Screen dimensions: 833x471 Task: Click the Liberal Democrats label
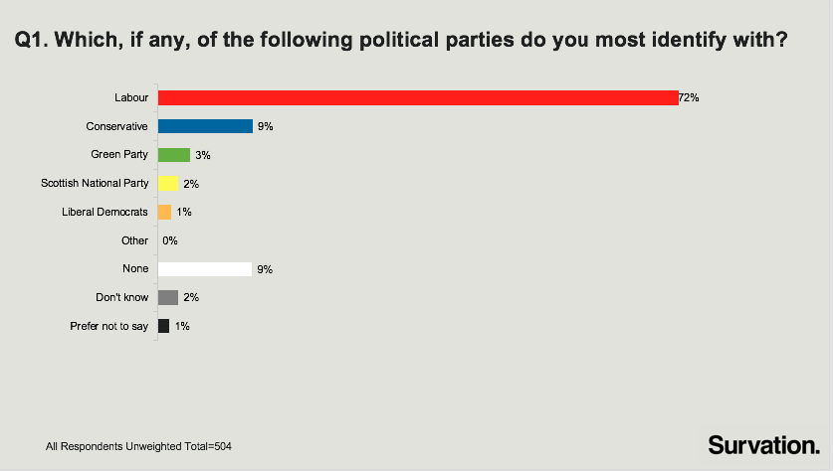pyautogui.click(x=104, y=212)
